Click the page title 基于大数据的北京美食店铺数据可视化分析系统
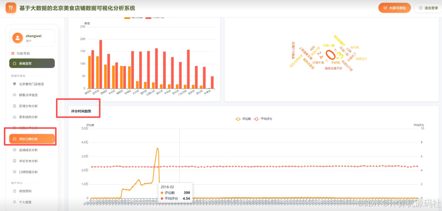Screen dimensions: 442x211 (x=77, y=8)
